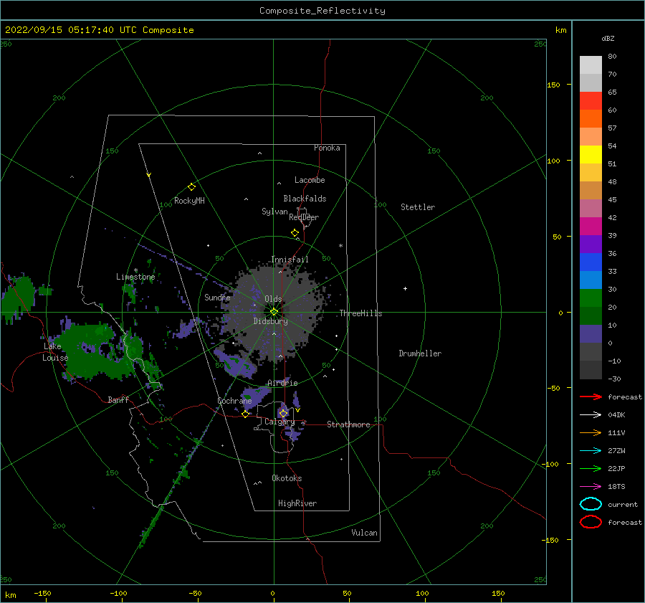Click the Vulcan town label
645x603 pixels.
tap(364, 533)
